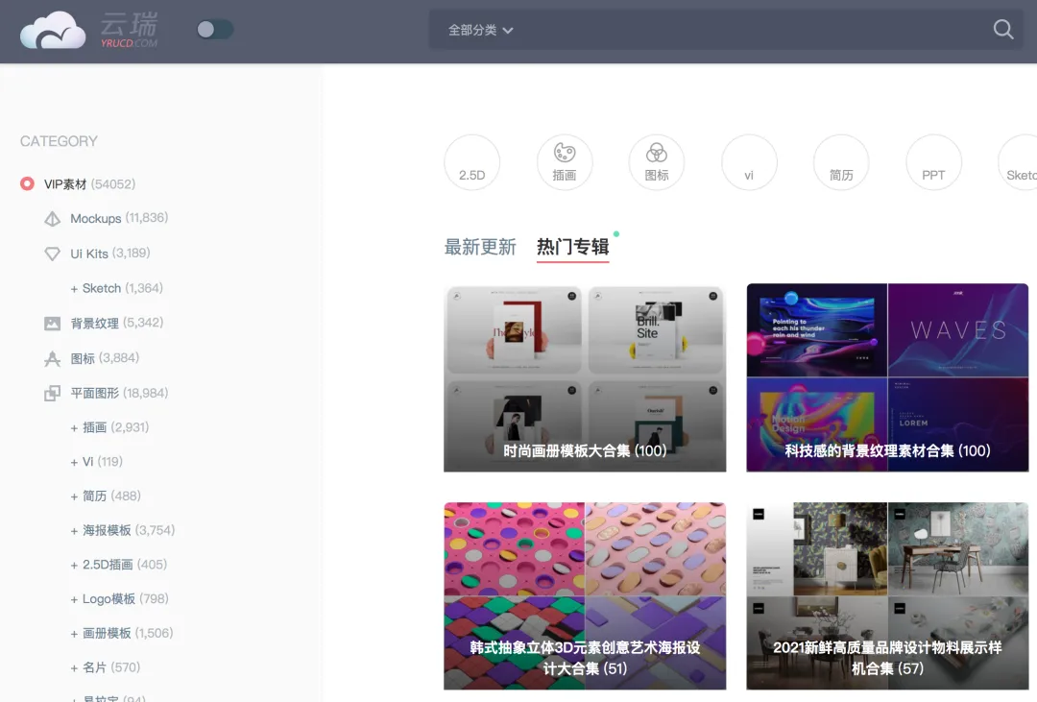Switch to the 热门专辑 tab
1037x702 pixels.
click(x=572, y=247)
